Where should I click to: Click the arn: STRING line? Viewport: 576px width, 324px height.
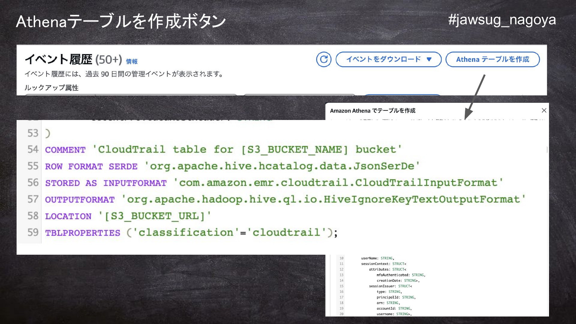(x=388, y=303)
